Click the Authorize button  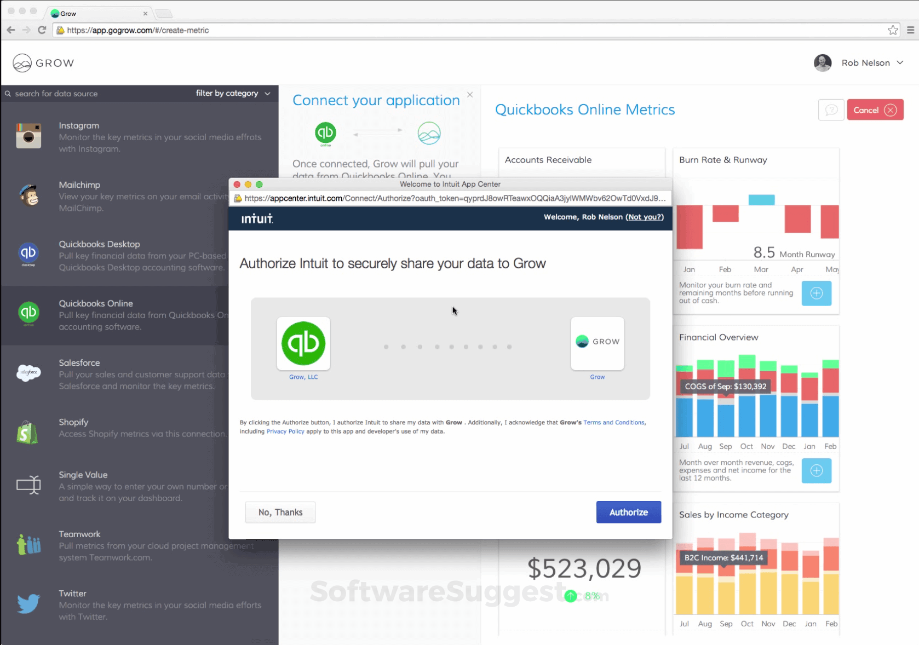[x=629, y=512]
